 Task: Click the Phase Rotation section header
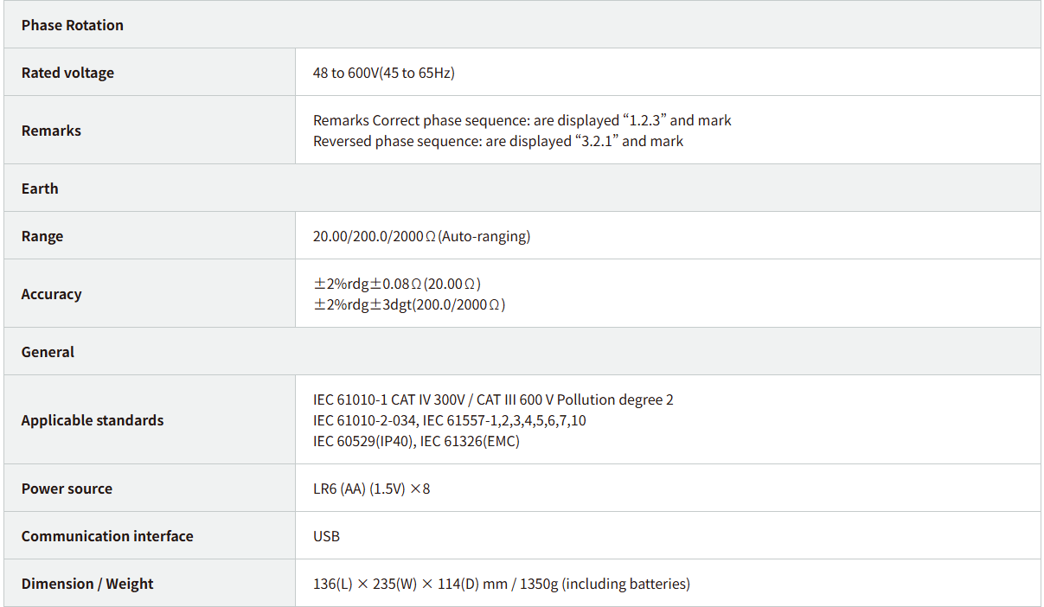(73, 25)
